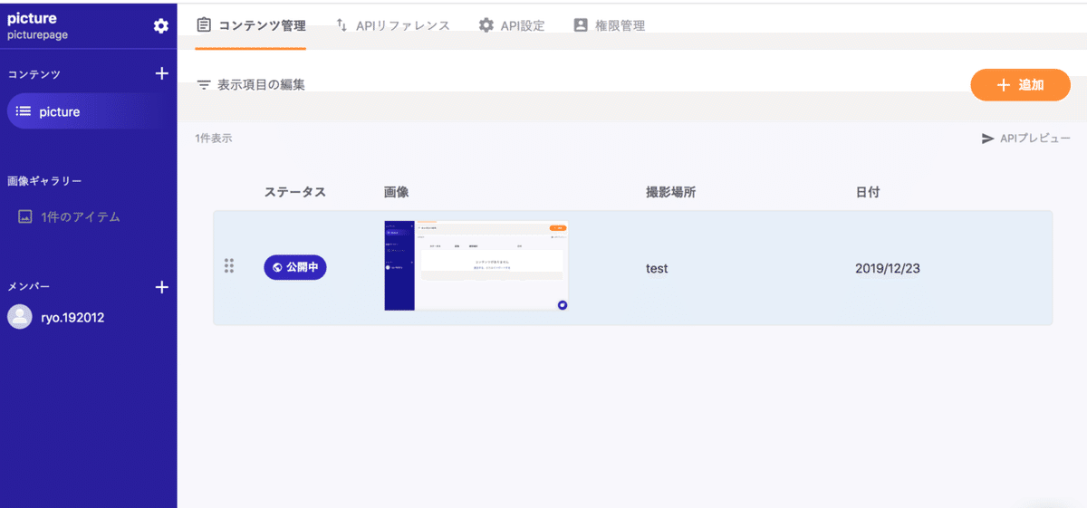1087x508 pixels.
Task: Switch to API設定 tab
Action: [x=512, y=25]
